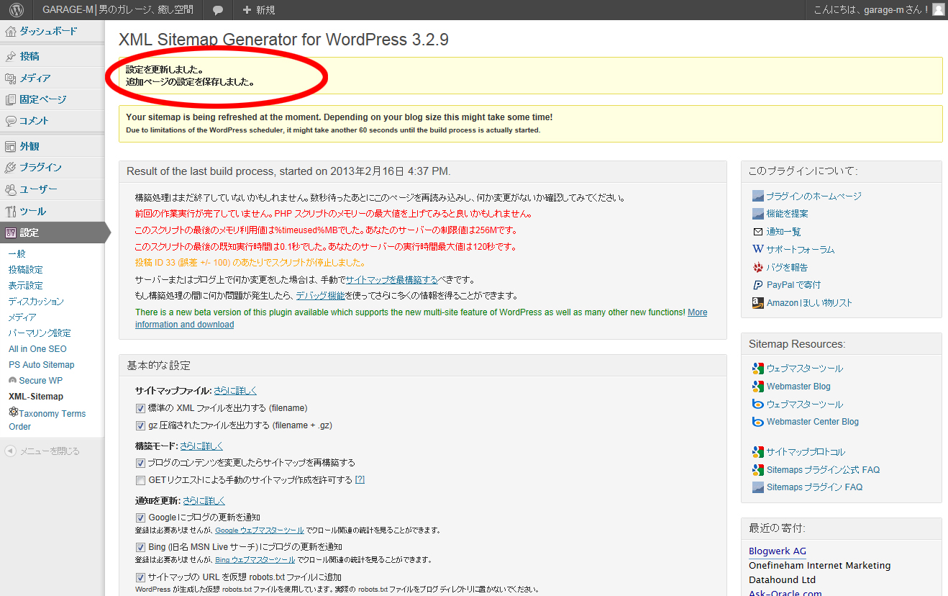Click PayPal P icon beside PayPalで寄付
Image resolution: width=948 pixels, height=596 pixels.
(757, 285)
